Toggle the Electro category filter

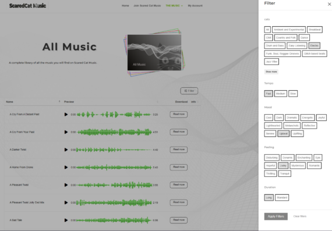(314, 45)
